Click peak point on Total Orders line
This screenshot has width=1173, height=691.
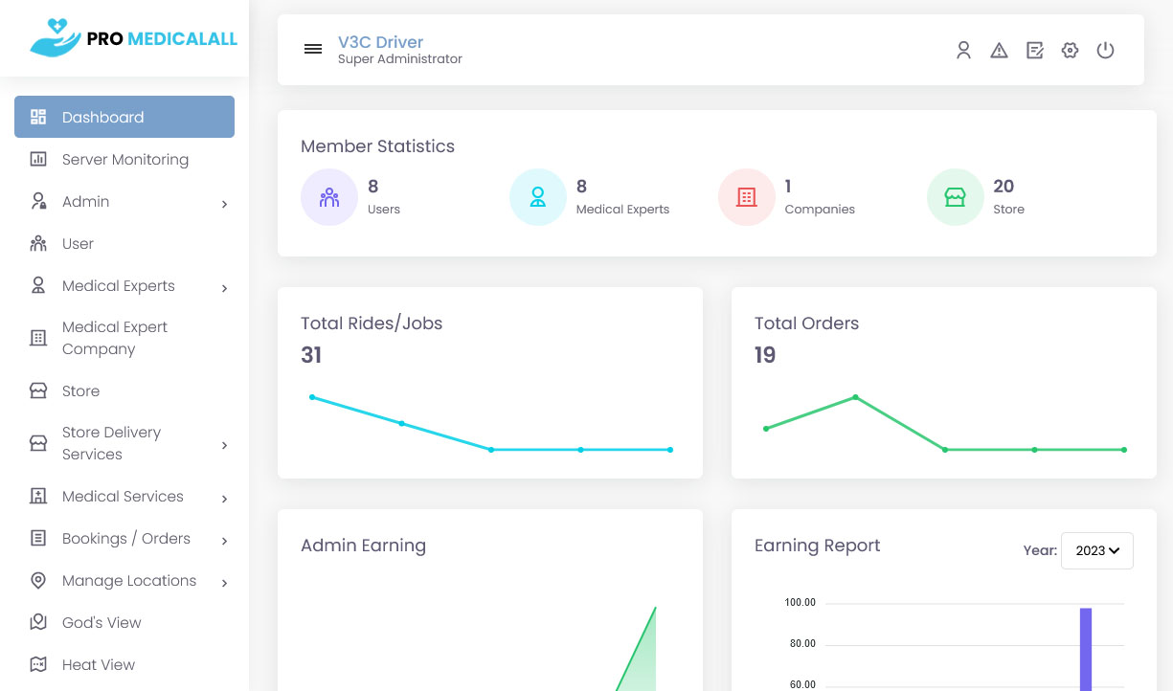(x=855, y=397)
